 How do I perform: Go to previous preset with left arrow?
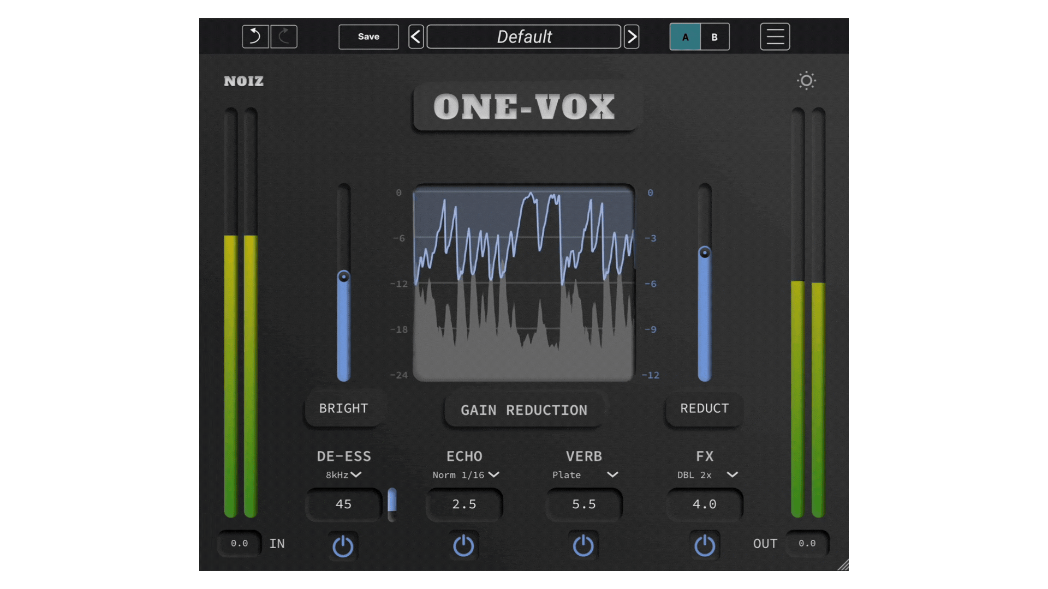coord(416,37)
